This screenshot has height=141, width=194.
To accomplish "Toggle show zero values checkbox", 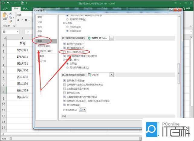I will coord(64,97).
